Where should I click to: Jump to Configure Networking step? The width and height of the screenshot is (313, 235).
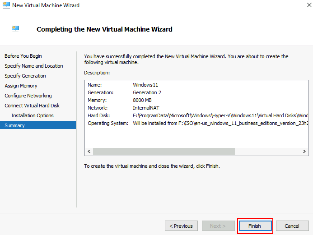tap(28, 96)
